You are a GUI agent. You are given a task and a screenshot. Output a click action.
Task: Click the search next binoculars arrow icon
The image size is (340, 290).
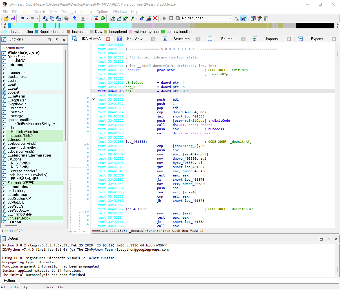click(66, 18)
